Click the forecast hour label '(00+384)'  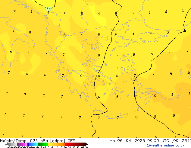(181, 141)
